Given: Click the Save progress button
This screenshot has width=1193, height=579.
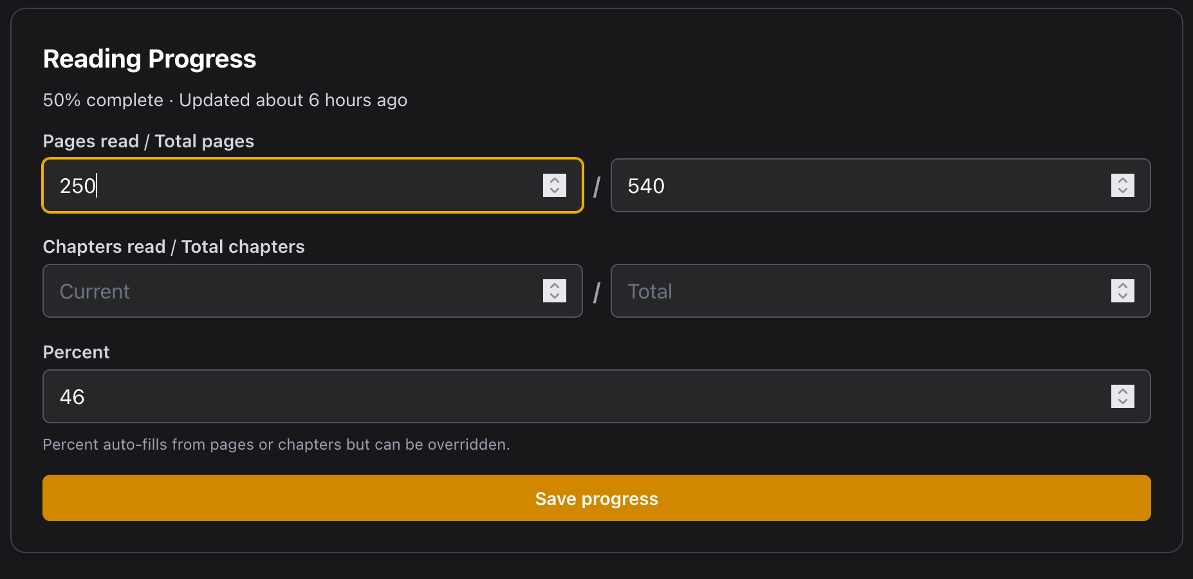Looking at the screenshot, I should pos(596,499).
